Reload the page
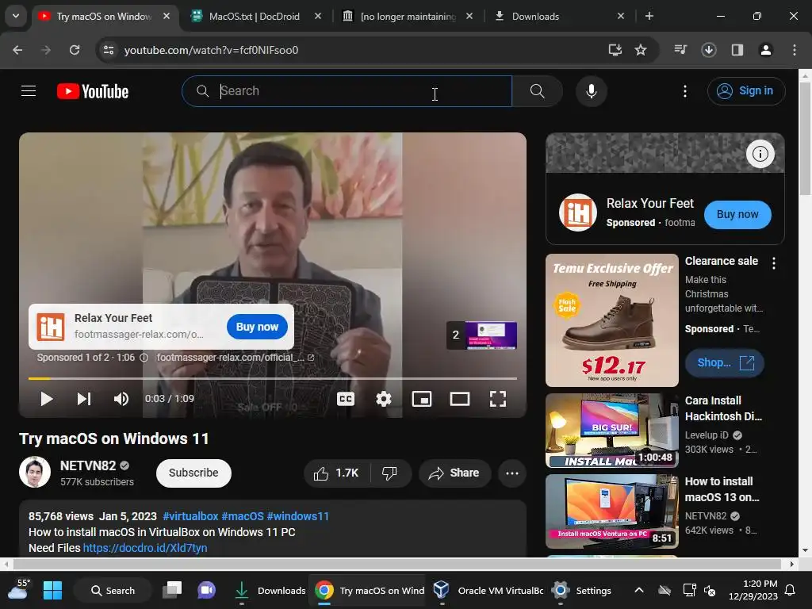812x609 pixels. 75,50
